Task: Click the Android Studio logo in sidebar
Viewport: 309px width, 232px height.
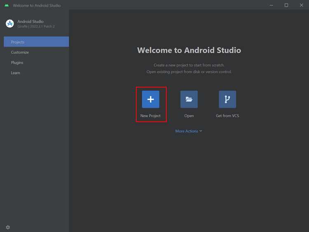Action: pos(9,24)
